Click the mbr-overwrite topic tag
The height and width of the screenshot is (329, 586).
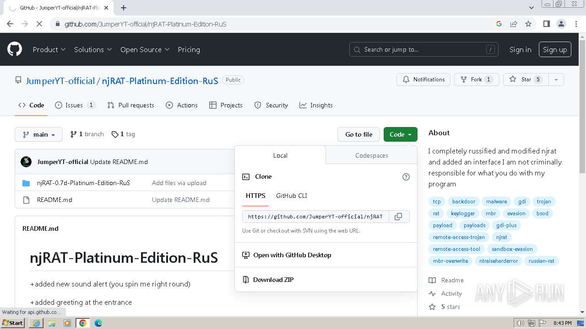click(x=450, y=261)
